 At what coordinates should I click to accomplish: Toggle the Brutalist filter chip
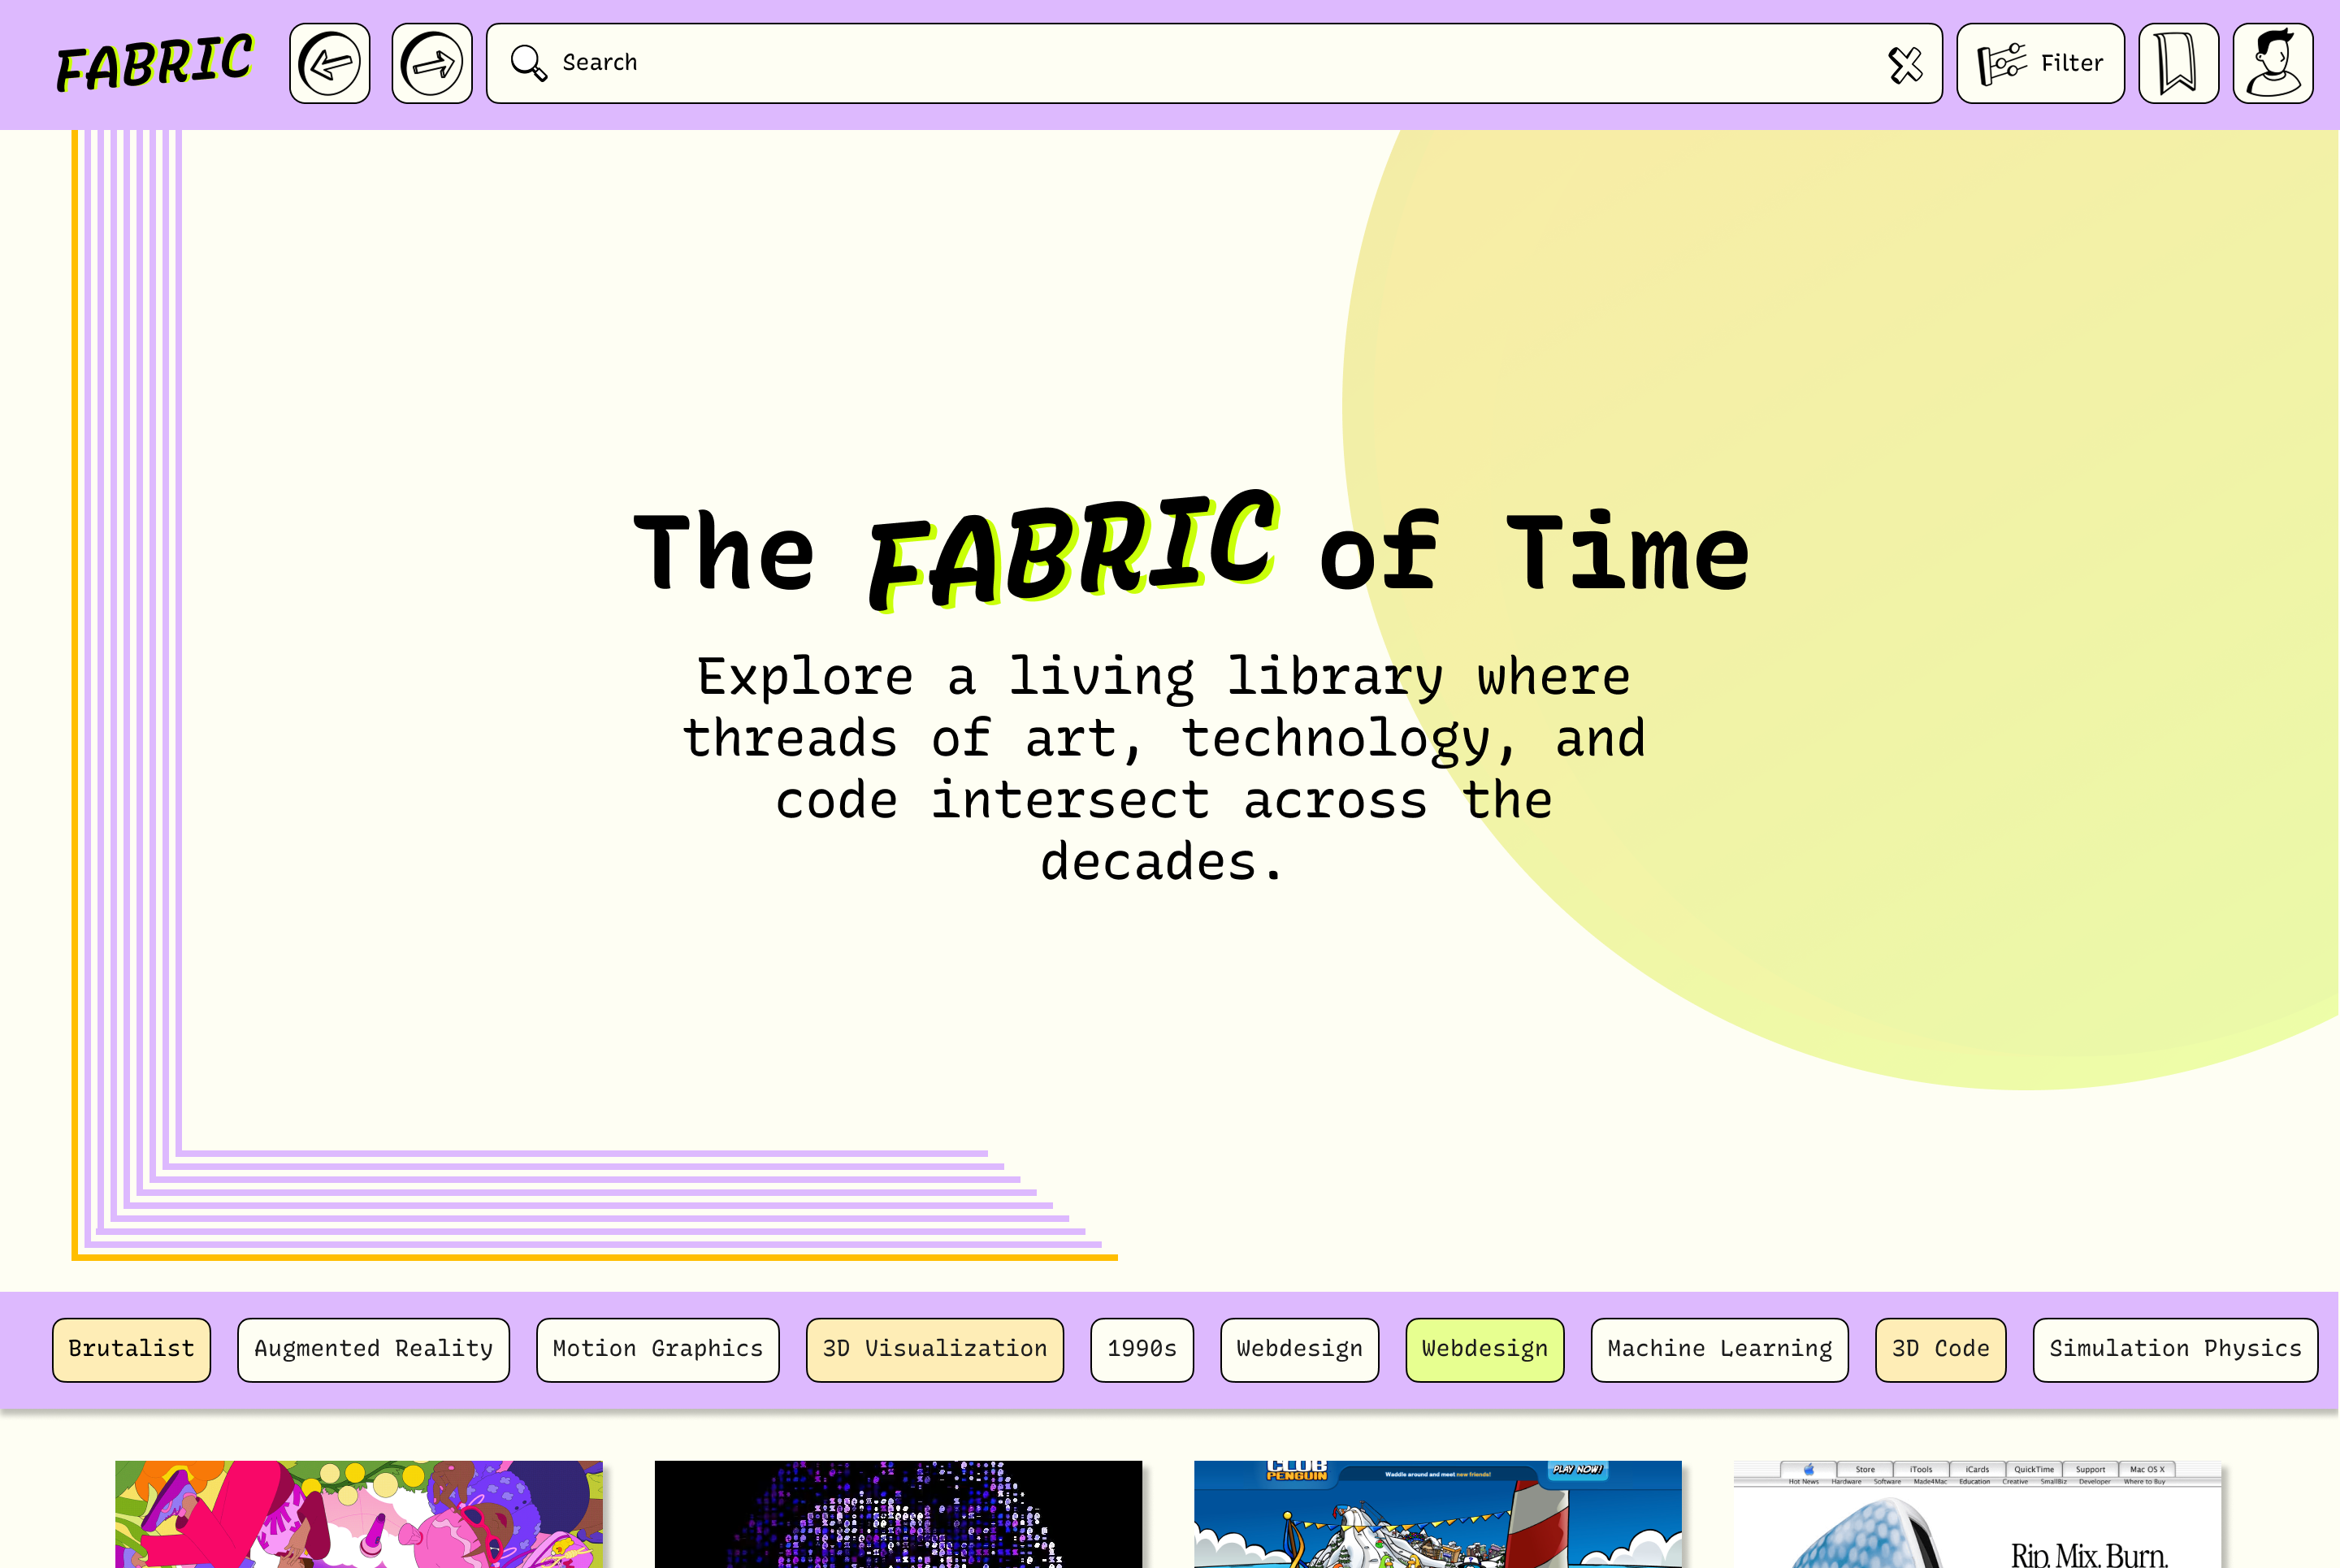[x=131, y=1349]
